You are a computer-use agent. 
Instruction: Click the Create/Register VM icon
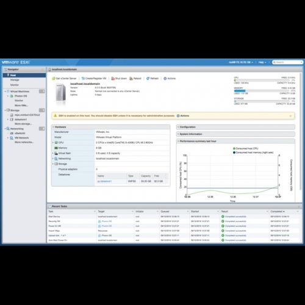83,79
